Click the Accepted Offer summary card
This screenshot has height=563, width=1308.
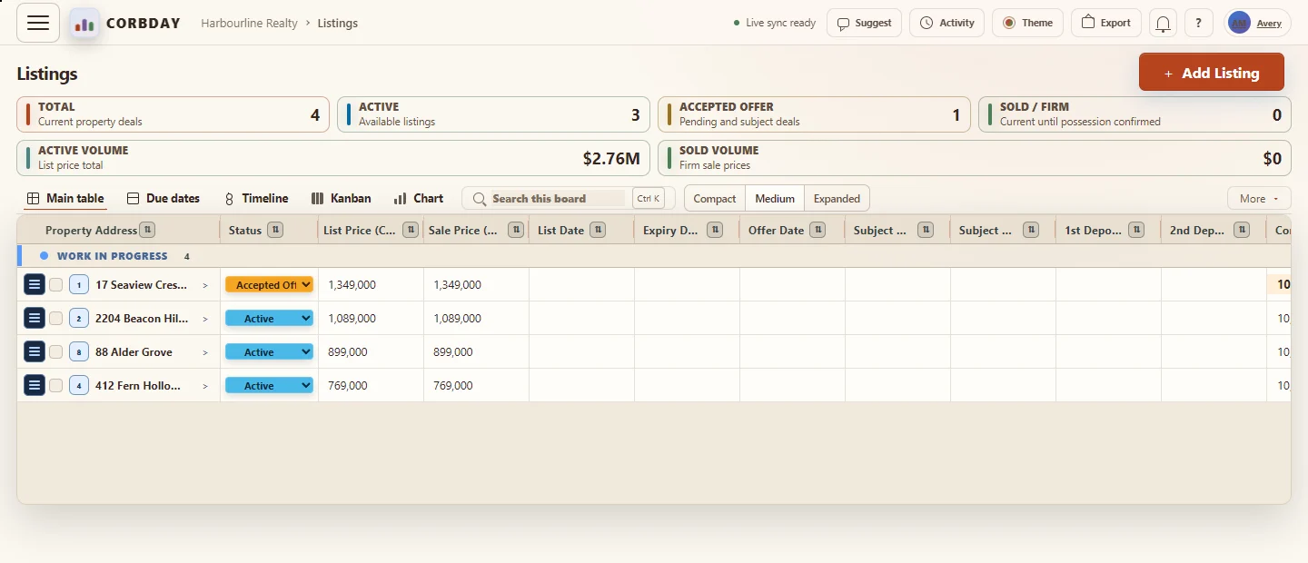click(814, 114)
